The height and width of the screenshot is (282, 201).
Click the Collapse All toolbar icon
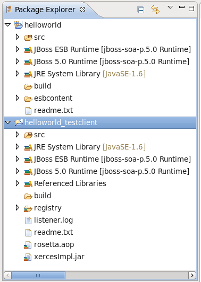[x=140, y=10]
